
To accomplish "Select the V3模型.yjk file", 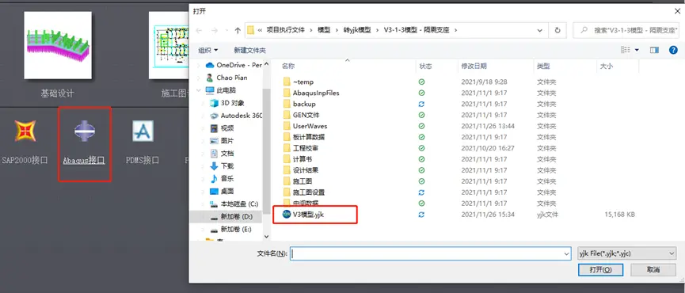I will point(303,215).
